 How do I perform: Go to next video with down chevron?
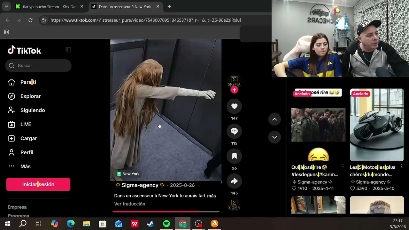pyautogui.click(x=274, y=137)
